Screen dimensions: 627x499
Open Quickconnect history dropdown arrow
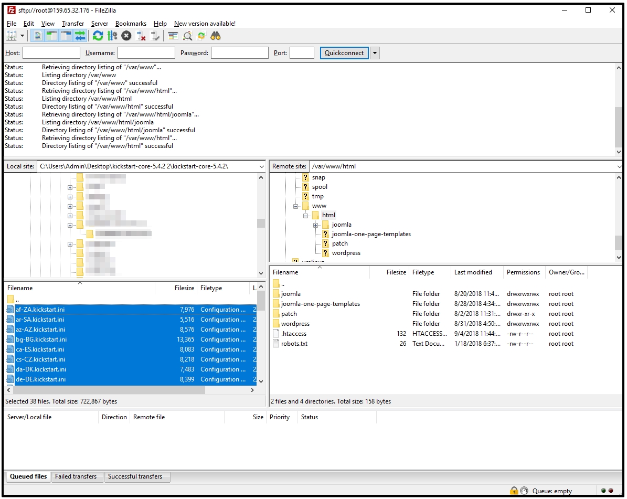(x=375, y=53)
